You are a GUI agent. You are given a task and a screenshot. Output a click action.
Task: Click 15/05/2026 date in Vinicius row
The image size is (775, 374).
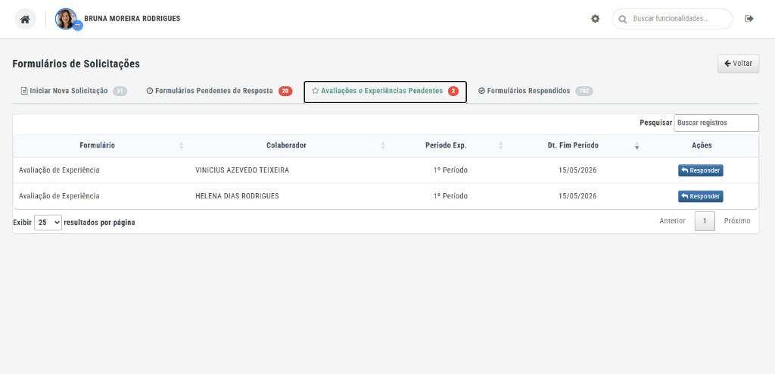coord(577,170)
